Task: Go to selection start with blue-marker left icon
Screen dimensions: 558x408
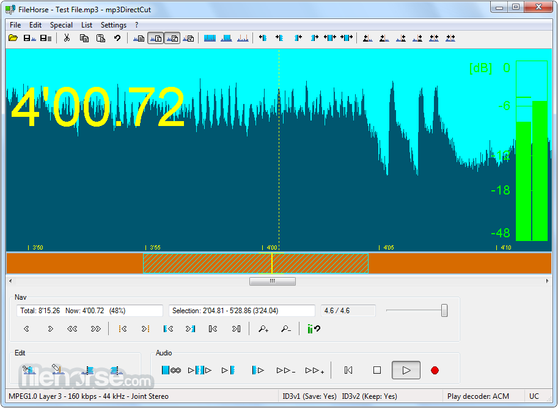Action: 168,329
